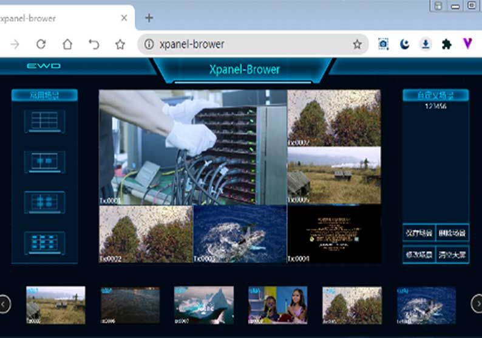The height and width of the screenshot is (338, 482).
Task: Reload the xpanel-brower page
Action: click(41, 44)
